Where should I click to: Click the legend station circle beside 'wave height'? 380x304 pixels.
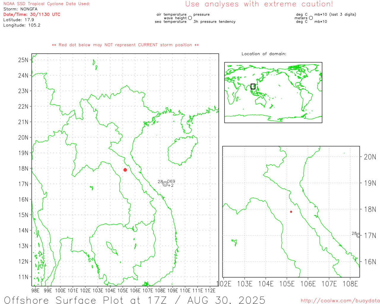pyautogui.click(x=190, y=18)
